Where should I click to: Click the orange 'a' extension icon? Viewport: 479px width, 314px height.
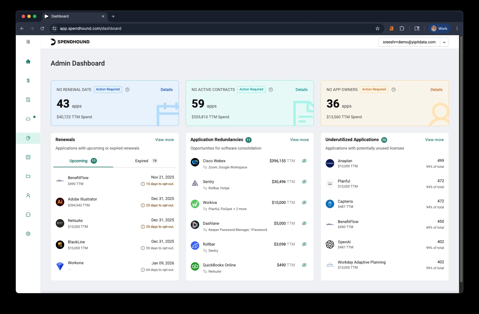click(x=391, y=28)
